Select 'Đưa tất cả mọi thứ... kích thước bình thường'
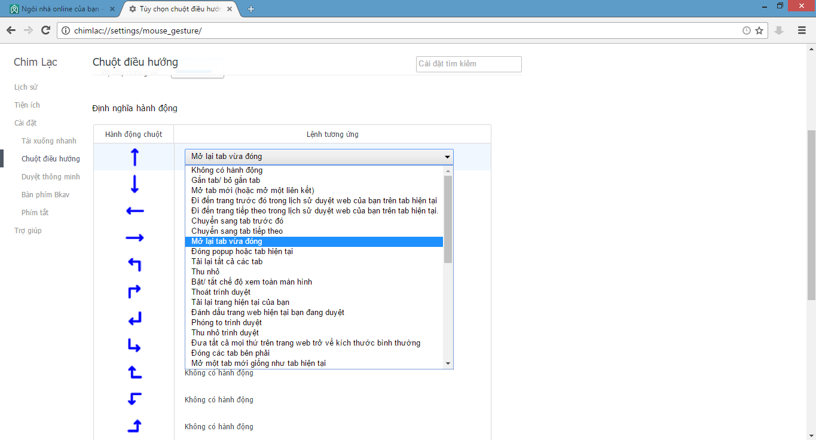Screen dimensions: 816x440 314,343
